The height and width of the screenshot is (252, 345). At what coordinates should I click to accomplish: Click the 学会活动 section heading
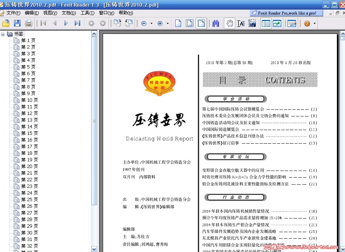click(x=236, y=99)
